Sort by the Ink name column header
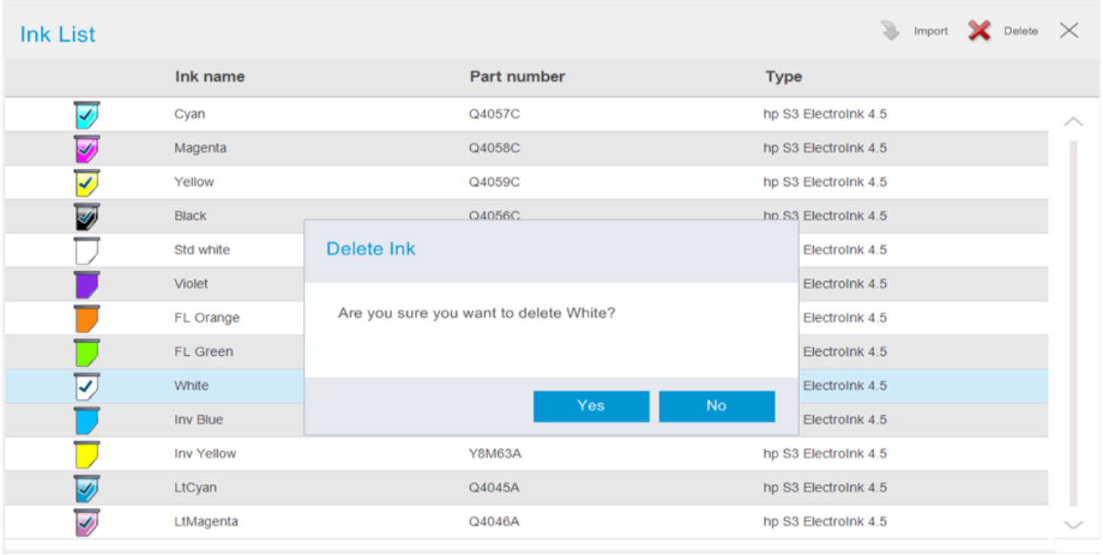1103x555 pixels. (210, 76)
